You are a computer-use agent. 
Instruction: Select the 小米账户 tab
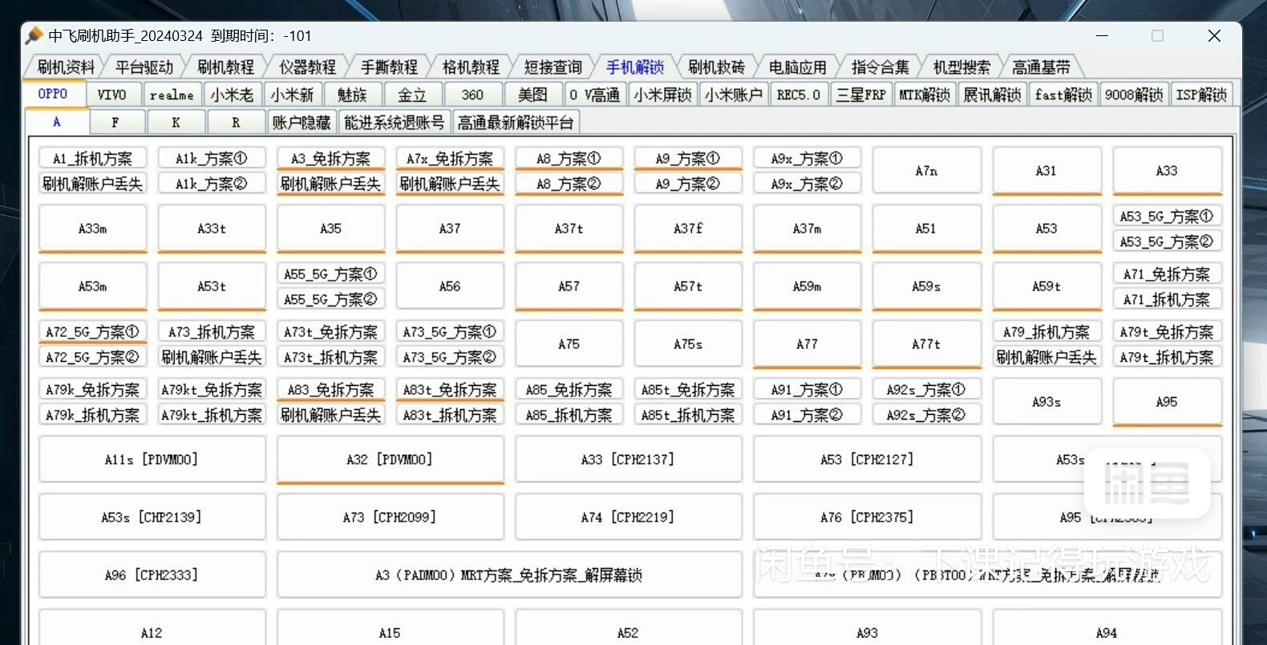tap(734, 95)
